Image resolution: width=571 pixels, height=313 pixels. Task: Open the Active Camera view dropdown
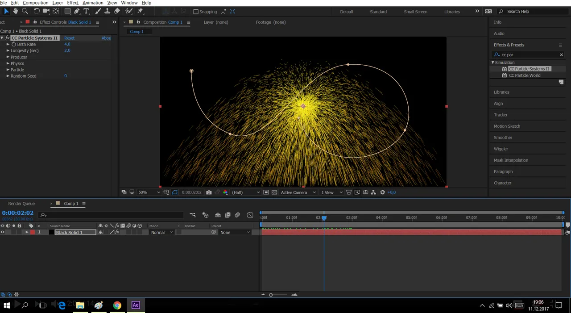(298, 192)
